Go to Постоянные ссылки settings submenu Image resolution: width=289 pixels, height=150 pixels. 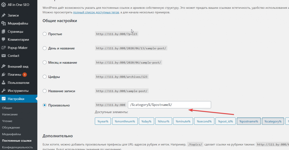pyautogui.click(x=17, y=140)
